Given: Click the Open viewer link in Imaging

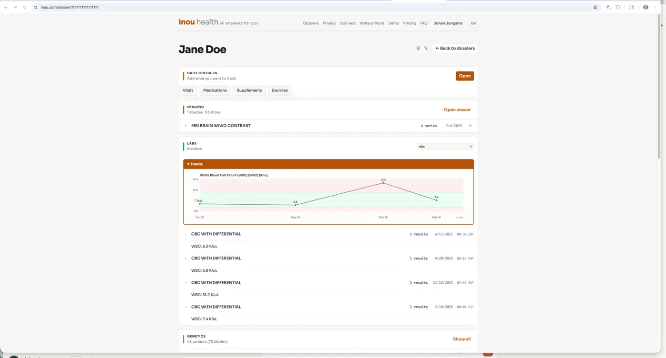Looking at the screenshot, I should [x=457, y=110].
